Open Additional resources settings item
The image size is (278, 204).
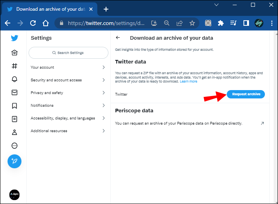click(x=68, y=131)
